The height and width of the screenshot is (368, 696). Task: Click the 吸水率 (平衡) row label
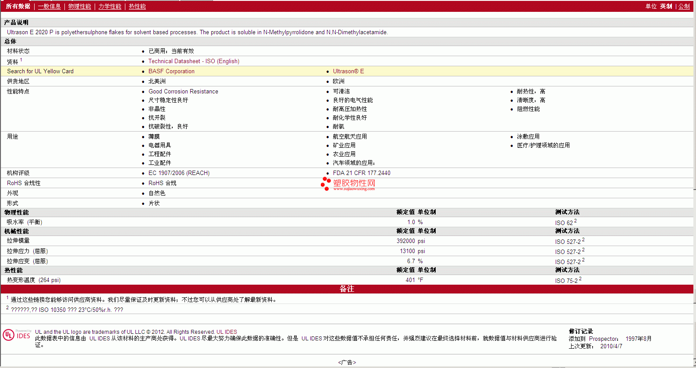pos(25,222)
